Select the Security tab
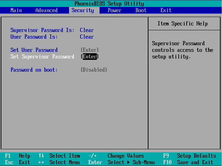 point(83,10)
